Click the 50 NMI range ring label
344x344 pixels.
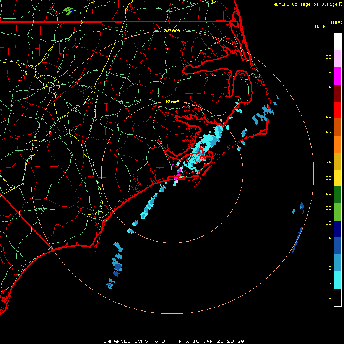click(x=172, y=101)
